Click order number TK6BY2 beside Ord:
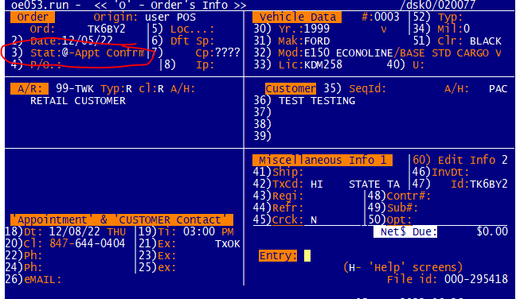 (x=107, y=29)
